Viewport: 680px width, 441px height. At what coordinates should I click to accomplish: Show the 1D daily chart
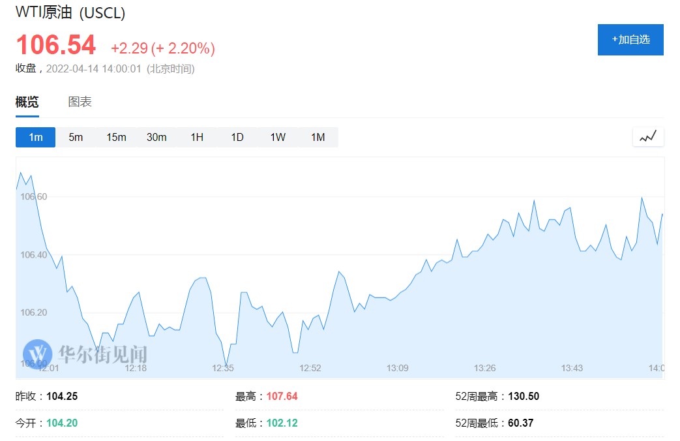[x=237, y=137]
